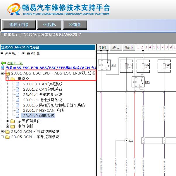Screen dimensions: 176x176
Task: Click document icon of 23.01.1 CAN总线系统
Action: tap(18, 84)
